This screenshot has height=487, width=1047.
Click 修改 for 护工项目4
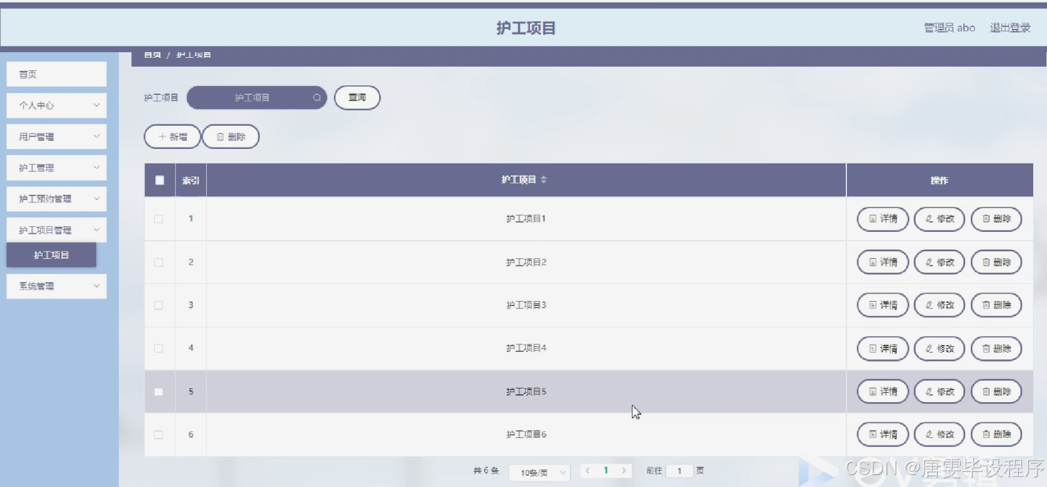(x=939, y=348)
